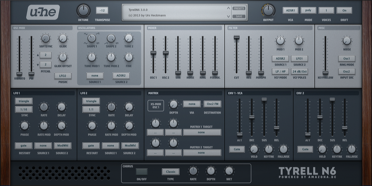372x186 pixels.
Task: Click the ENV 1 Velo knob
Action: tap(254, 149)
